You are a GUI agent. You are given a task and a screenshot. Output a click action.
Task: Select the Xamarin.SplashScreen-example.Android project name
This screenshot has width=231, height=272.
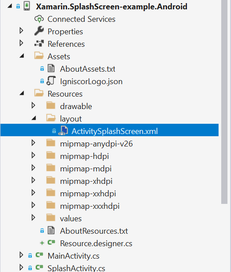pos(112,7)
